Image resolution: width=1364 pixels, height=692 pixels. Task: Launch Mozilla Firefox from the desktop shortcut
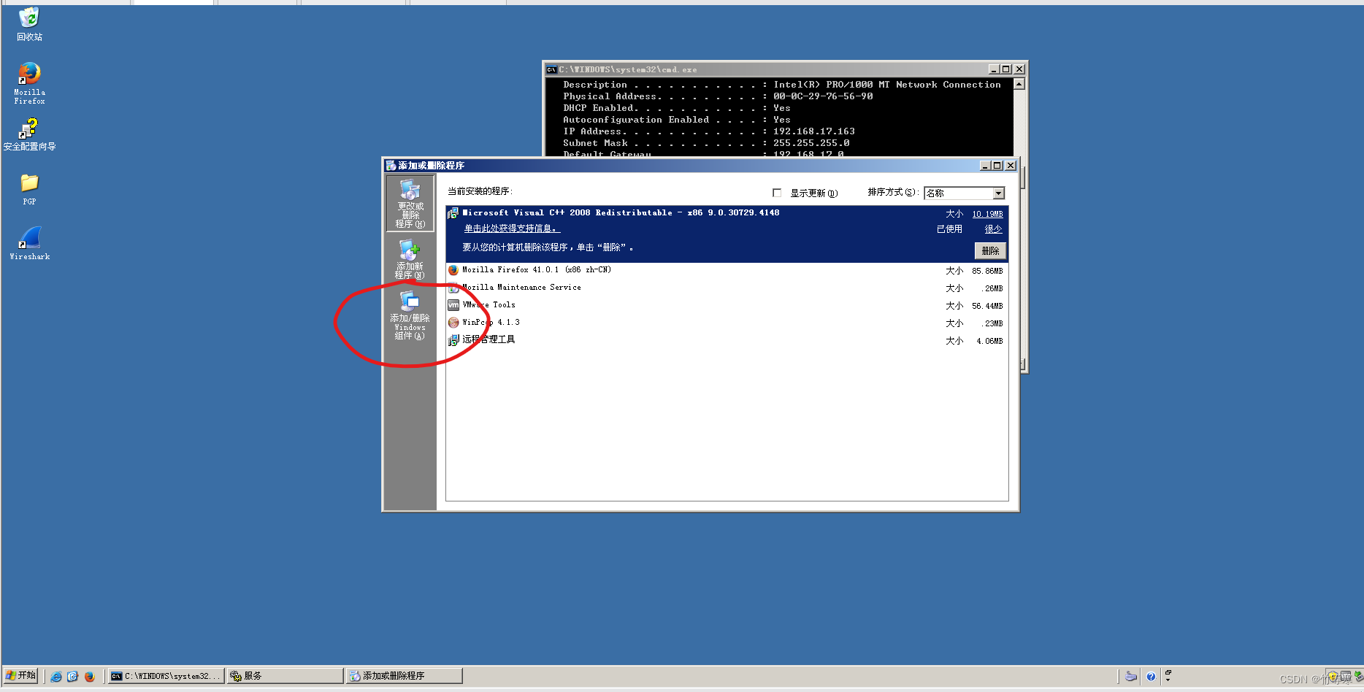coord(29,82)
